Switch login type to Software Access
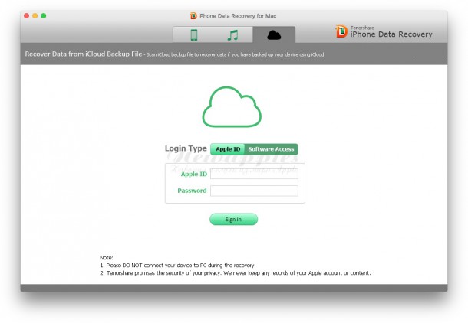Screen dimensions: 468x323 click(271, 149)
